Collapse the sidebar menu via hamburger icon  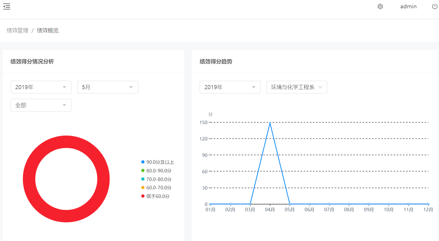tap(7, 7)
